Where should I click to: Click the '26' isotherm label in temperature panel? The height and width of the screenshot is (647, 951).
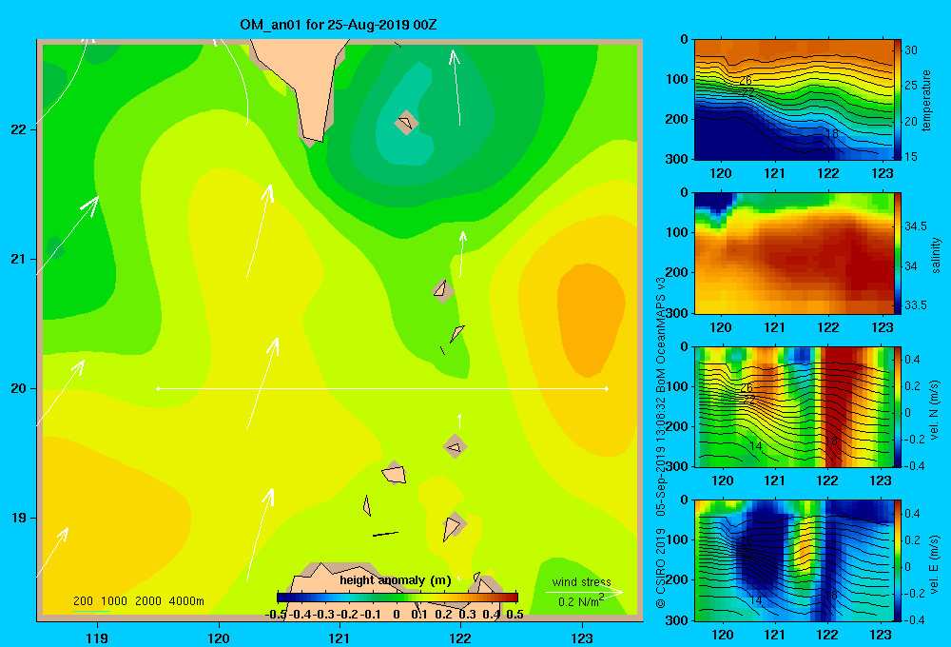746,80
